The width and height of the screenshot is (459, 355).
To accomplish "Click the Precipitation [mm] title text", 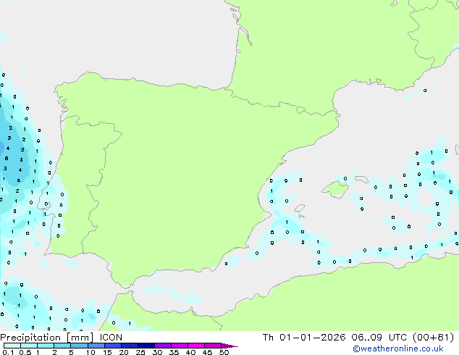I will (x=46, y=338).
